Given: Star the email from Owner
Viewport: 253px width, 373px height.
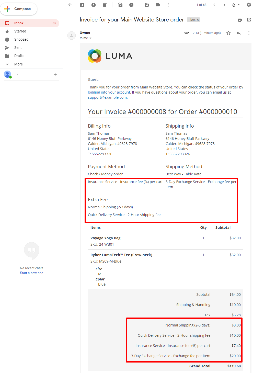Looking at the screenshot, I should point(228,33).
